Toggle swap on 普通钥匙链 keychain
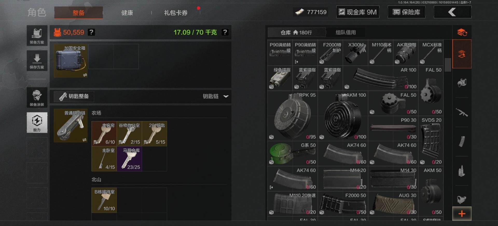 pyautogui.click(x=84, y=140)
